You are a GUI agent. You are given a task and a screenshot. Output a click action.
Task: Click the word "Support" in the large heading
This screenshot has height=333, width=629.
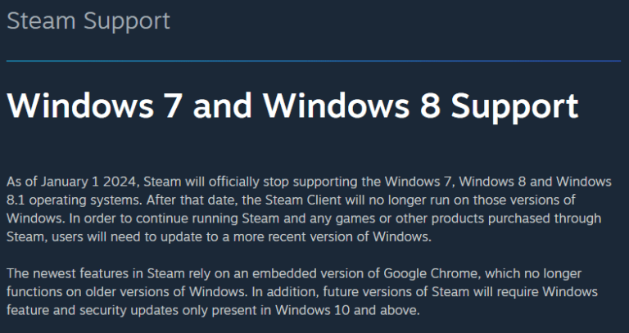515,108
